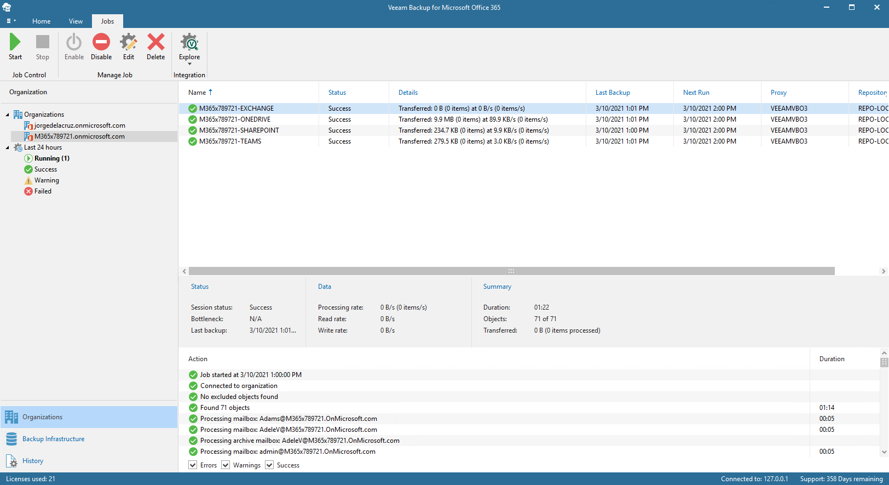889x485 pixels.
Task: Click the History document icon
Action: (11, 461)
